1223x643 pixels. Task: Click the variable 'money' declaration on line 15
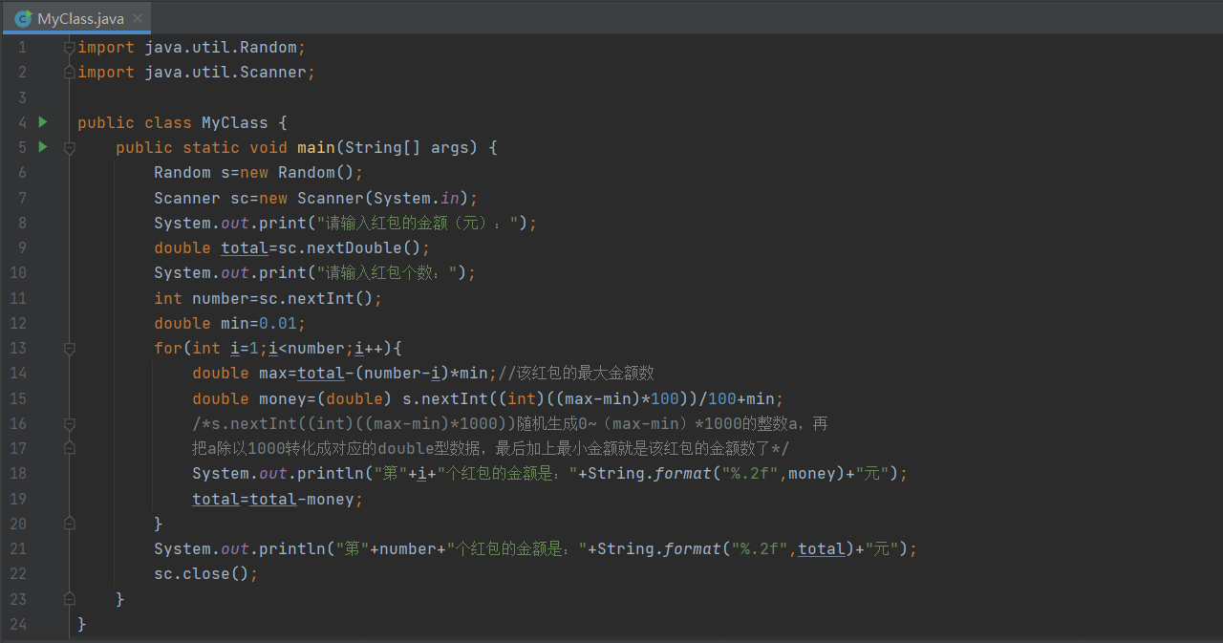click(x=283, y=398)
